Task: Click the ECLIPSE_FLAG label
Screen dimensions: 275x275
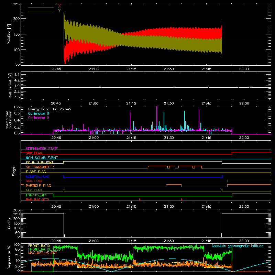Action: tap(37, 176)
